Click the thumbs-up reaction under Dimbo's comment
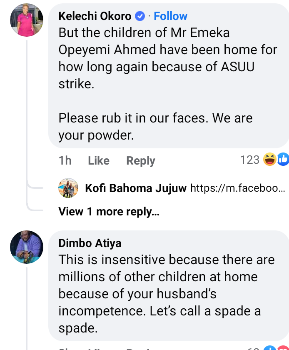Image resolution: width=289 pixels, height=350 pixels. click(x=271, y=347)
